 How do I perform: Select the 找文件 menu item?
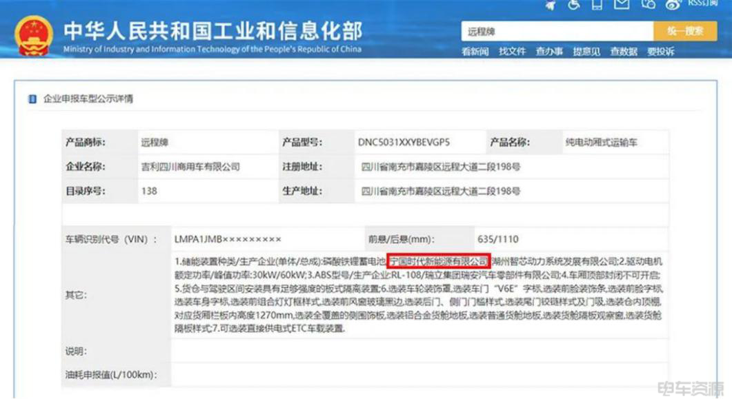513,52
